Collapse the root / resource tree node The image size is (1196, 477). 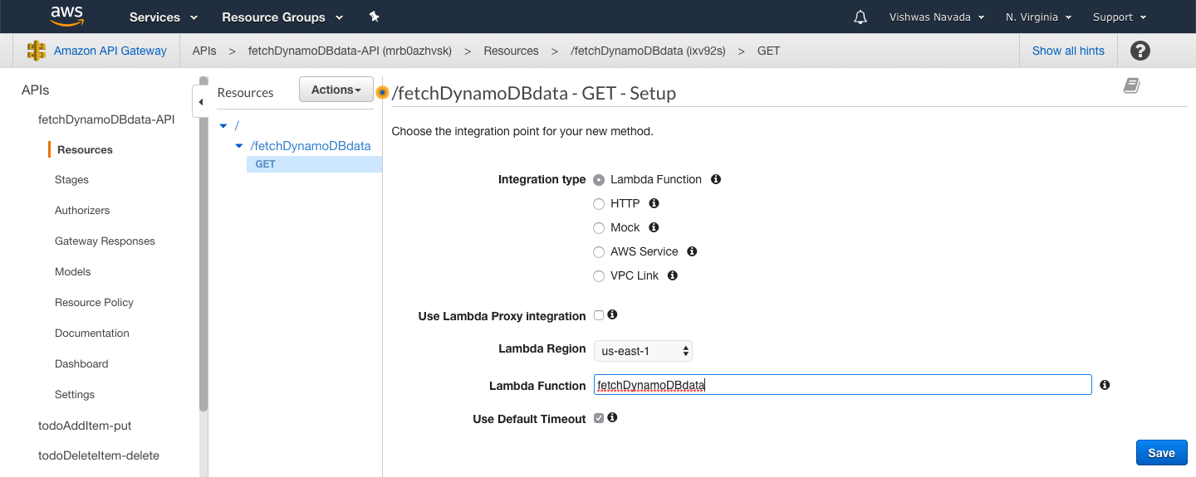click(223, 126)
